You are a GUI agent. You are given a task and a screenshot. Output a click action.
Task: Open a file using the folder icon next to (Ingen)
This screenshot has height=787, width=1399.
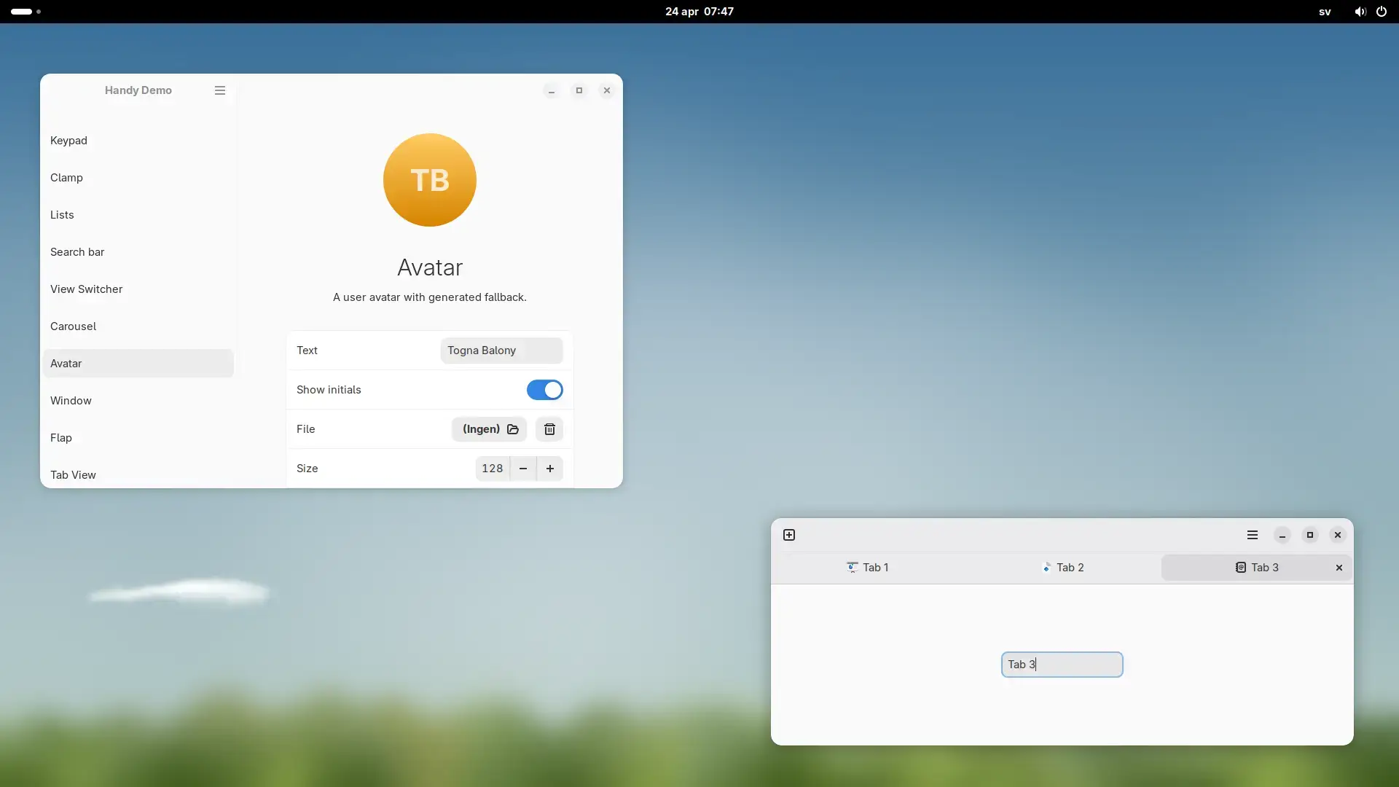[512, 429]
